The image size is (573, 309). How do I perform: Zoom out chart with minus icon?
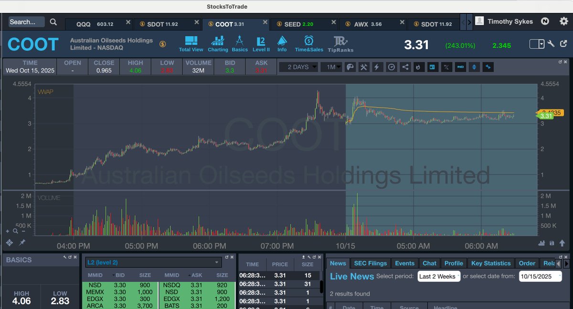(x=23, y=231)
